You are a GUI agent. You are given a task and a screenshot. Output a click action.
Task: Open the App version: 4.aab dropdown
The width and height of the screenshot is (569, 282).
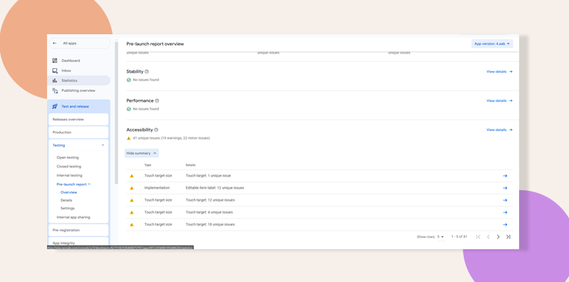click(492, 44)
